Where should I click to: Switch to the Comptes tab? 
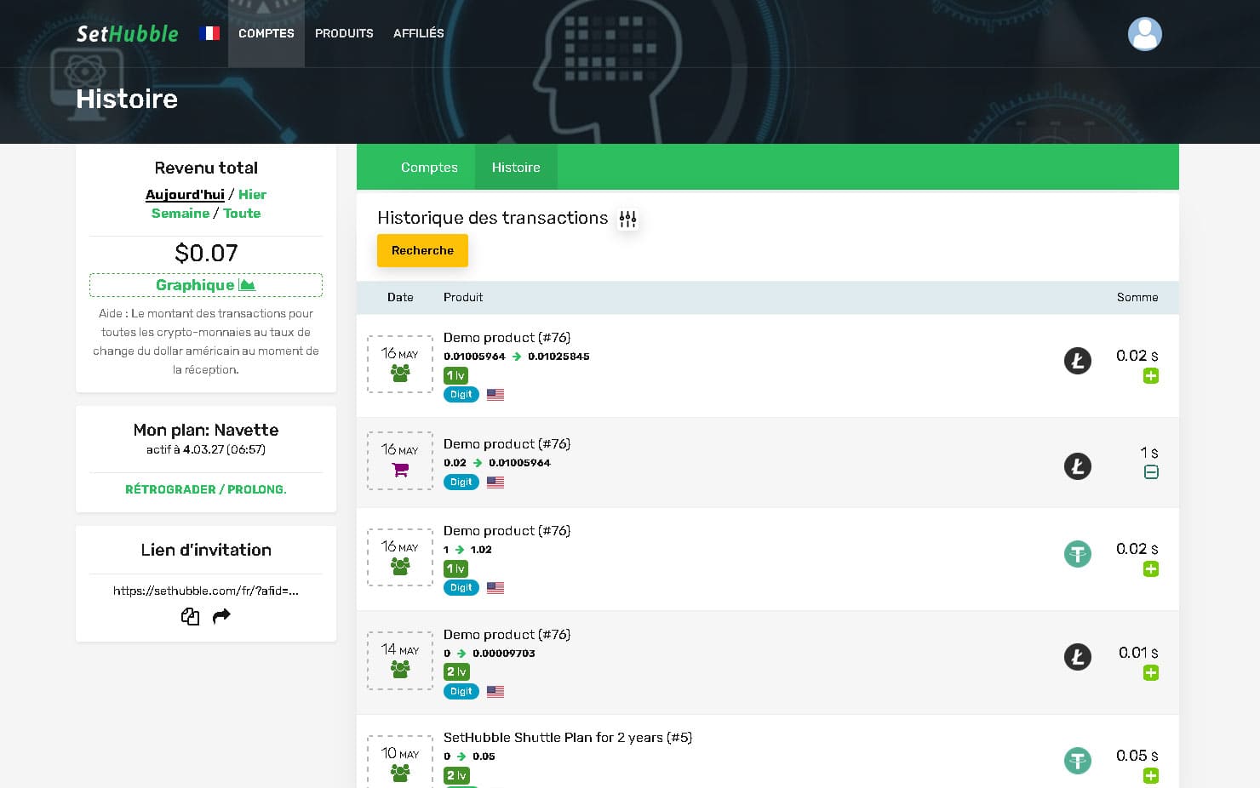(x=429, y=167)
